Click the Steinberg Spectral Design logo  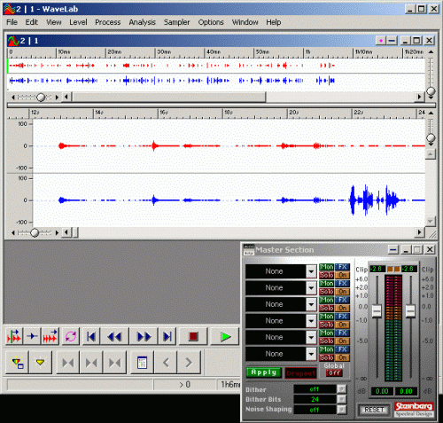click(414, 410)
